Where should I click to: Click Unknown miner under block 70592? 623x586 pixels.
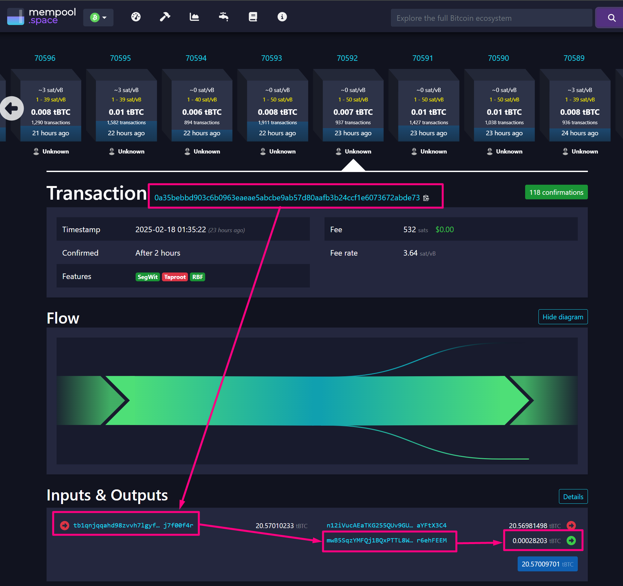(x=353, y=152)
